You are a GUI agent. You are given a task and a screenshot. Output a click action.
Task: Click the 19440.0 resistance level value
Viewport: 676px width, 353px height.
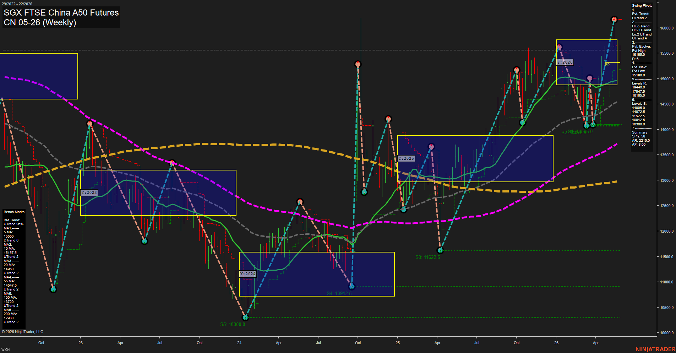pyautogui.click(x=638, y=87)
